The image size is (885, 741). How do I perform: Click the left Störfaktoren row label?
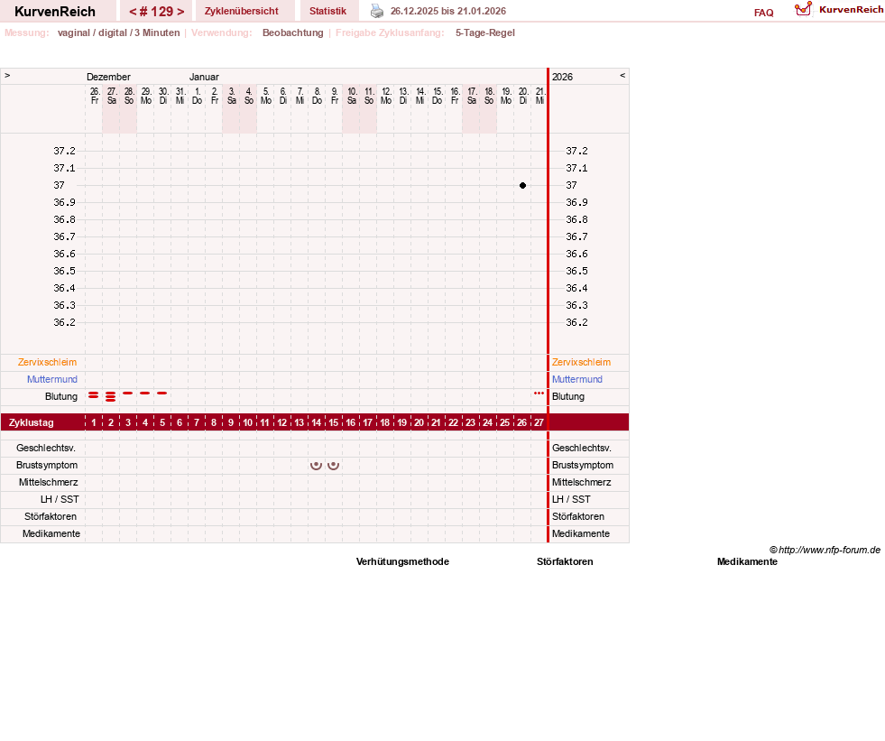[x=51, y=516]
